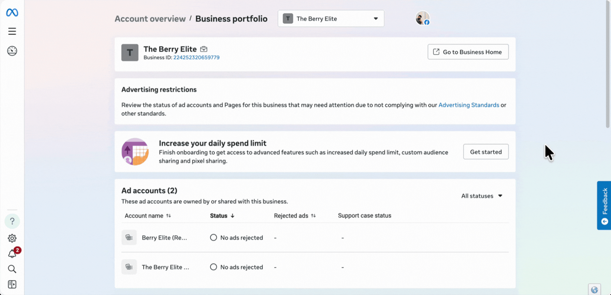The height and width of the screenshot is (295, 611).
Task: Click the Support case status column header
Action: (364, 215)
